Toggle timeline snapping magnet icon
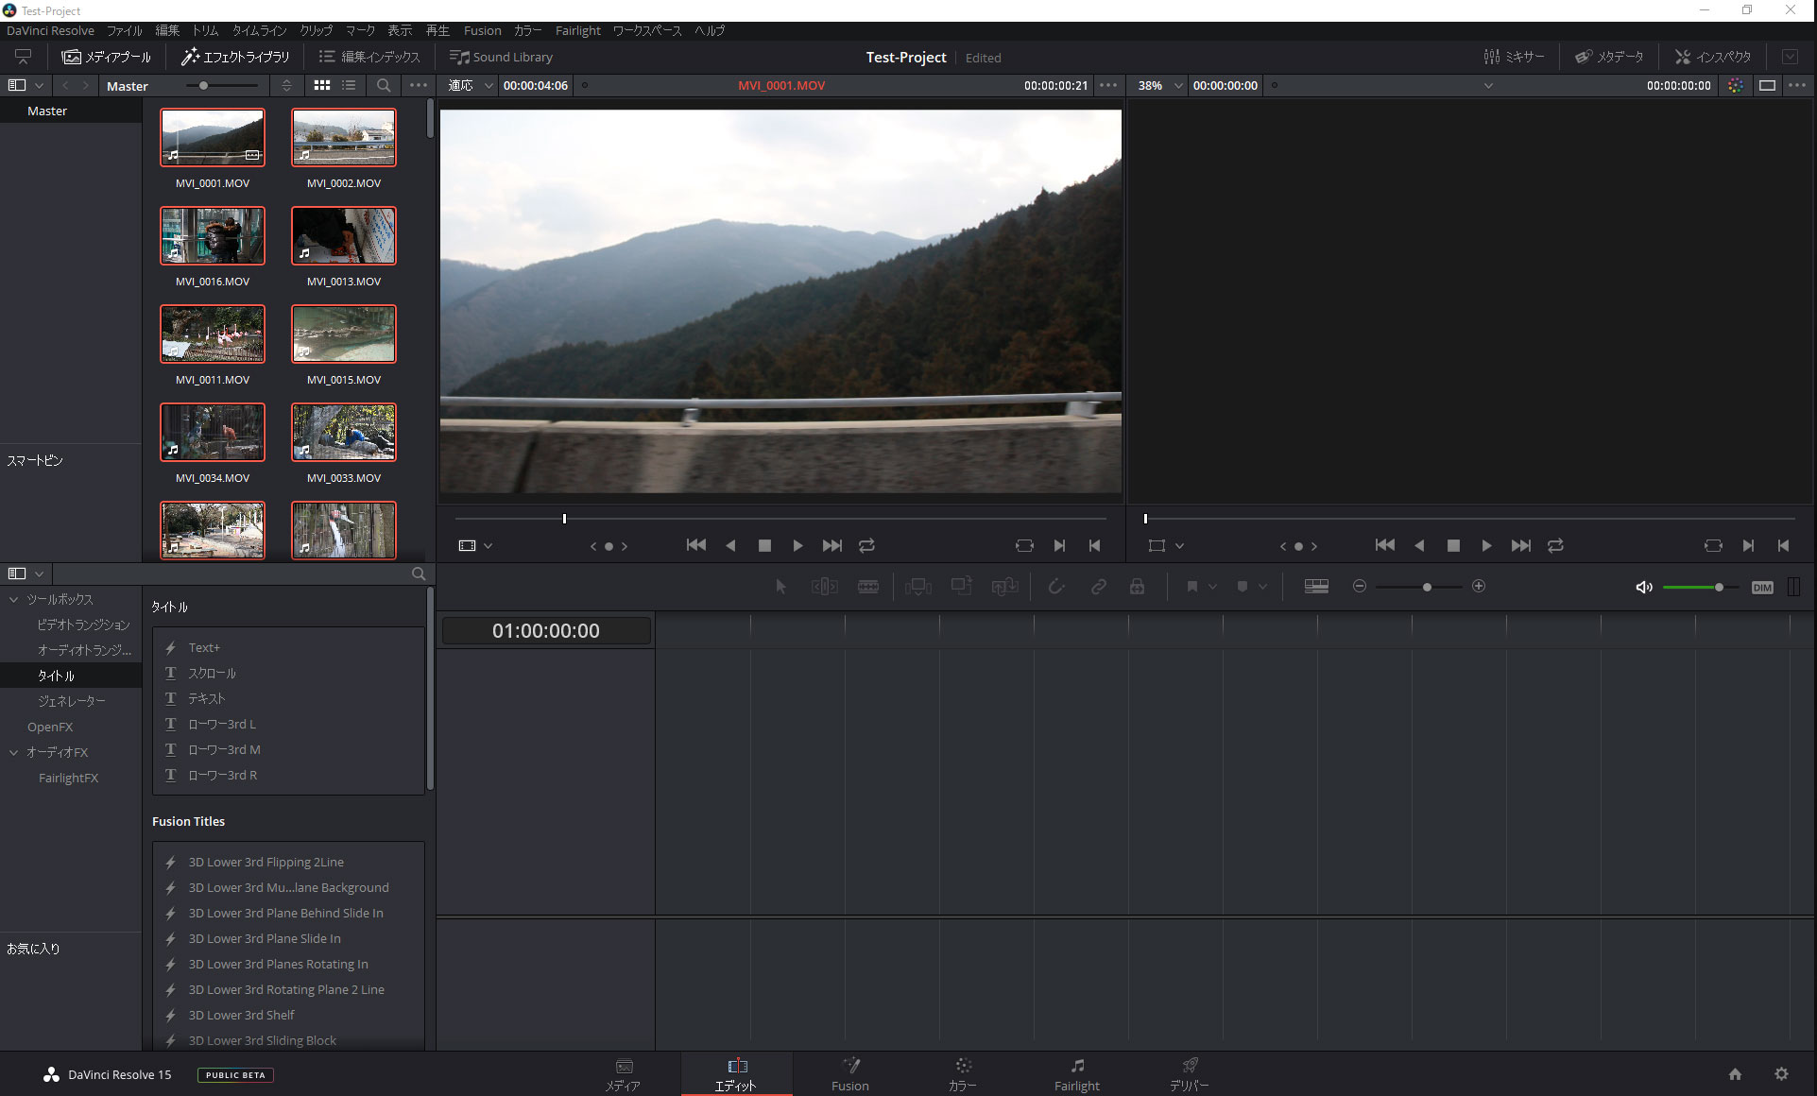Screen dimensions: 1817x1096 pyautogui.click(x=1056, y=587)
